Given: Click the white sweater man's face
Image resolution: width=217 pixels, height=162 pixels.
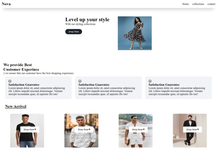Looking at the screenshot, I should 80,122.
